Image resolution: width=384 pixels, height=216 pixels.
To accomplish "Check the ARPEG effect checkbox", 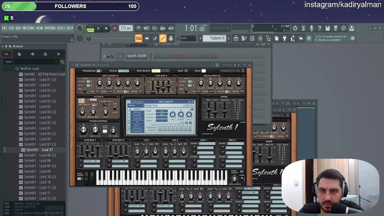I will [x=129, y=109].
